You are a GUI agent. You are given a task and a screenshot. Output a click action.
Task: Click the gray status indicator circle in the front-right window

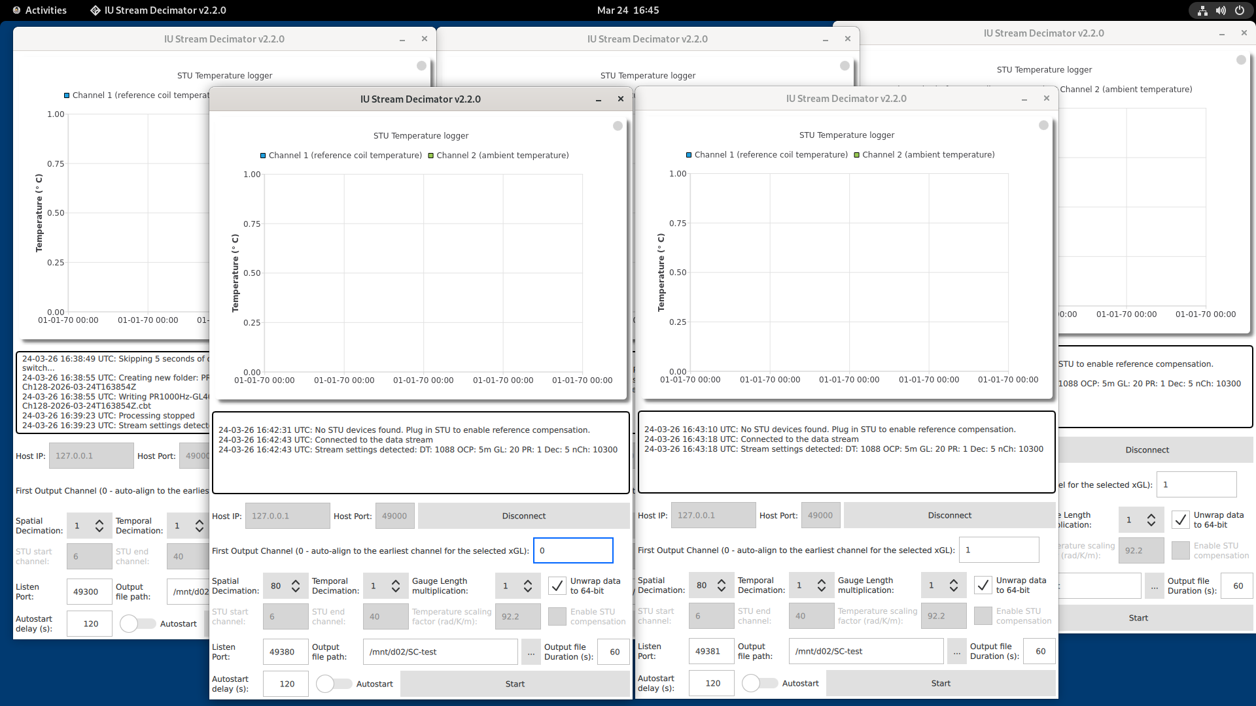click(1043, 125)
